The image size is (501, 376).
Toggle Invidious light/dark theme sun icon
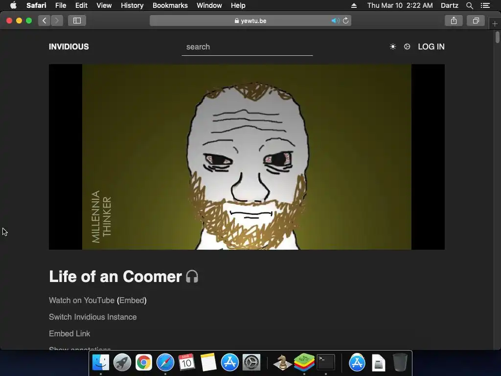point(393,47)
